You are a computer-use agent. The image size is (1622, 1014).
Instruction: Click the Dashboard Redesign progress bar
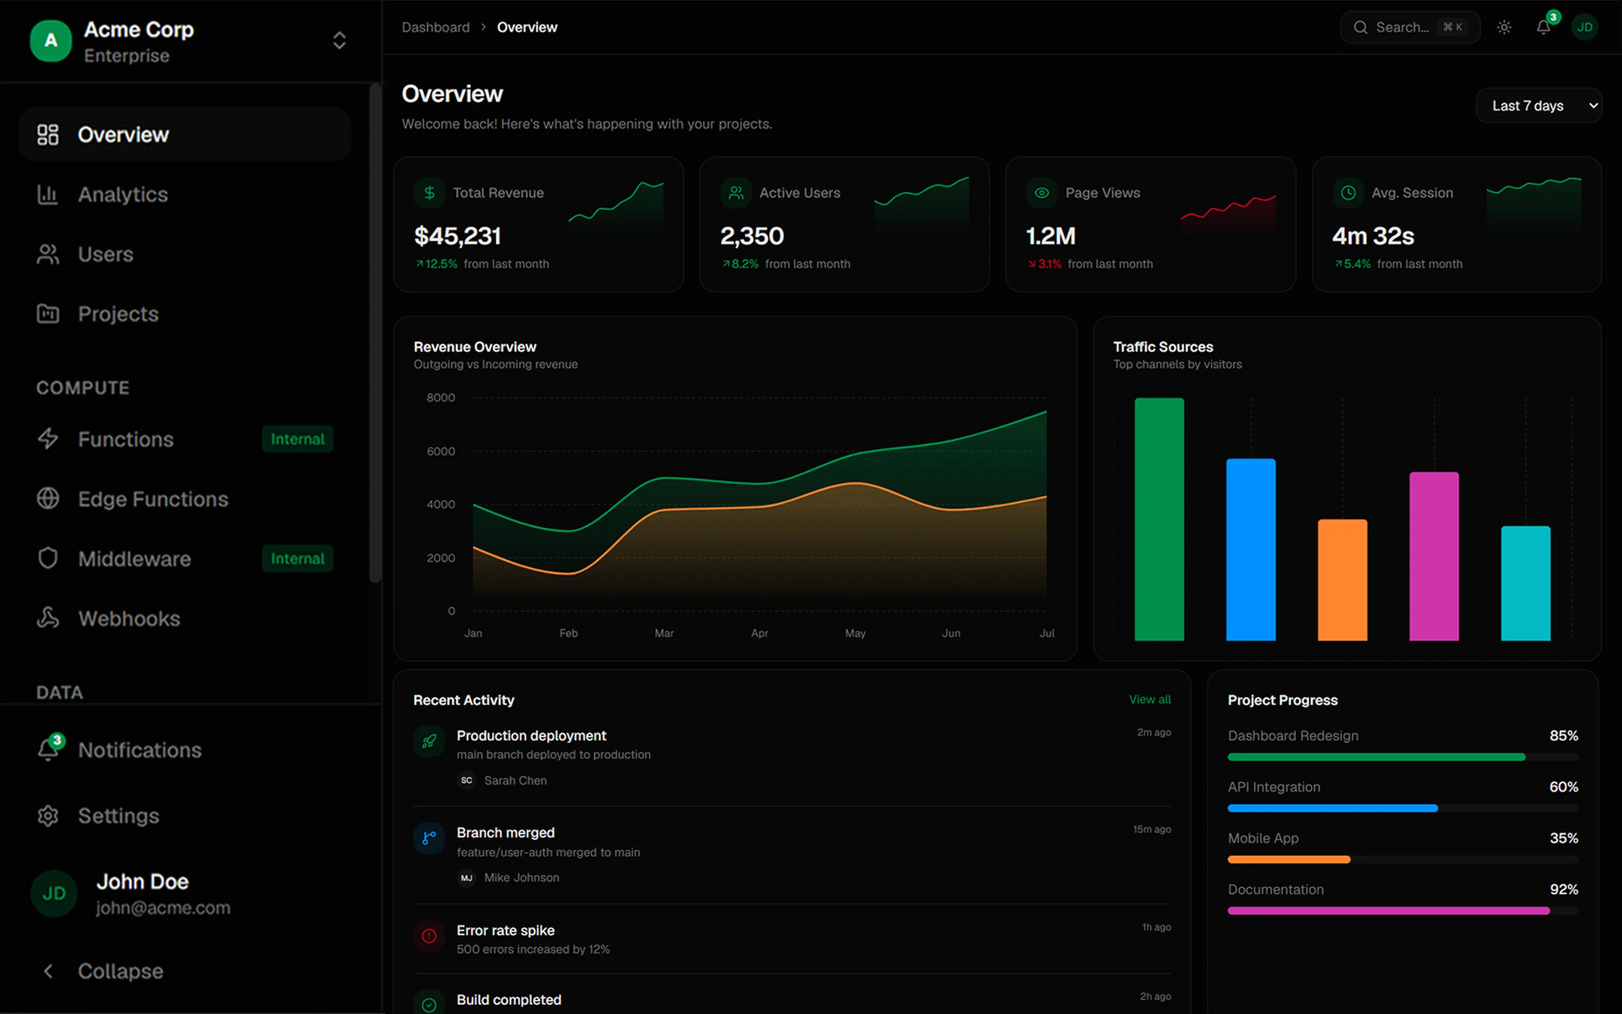1403,757
